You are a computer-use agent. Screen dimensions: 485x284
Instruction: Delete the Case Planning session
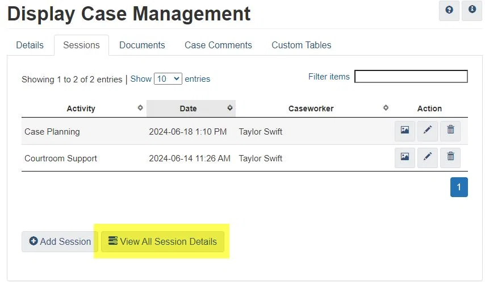pos(450,131)
